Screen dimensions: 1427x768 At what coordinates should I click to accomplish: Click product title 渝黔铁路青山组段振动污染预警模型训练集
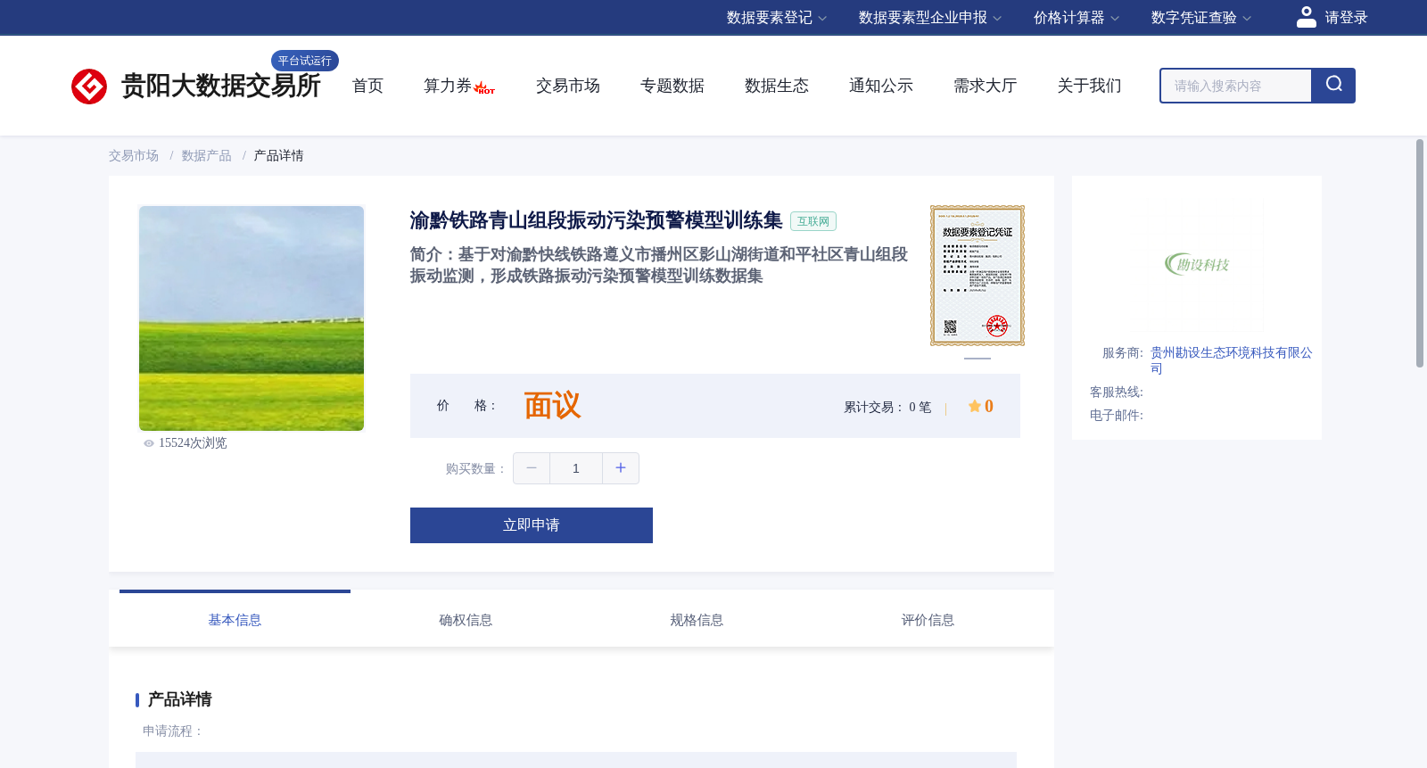pos(596,220)
